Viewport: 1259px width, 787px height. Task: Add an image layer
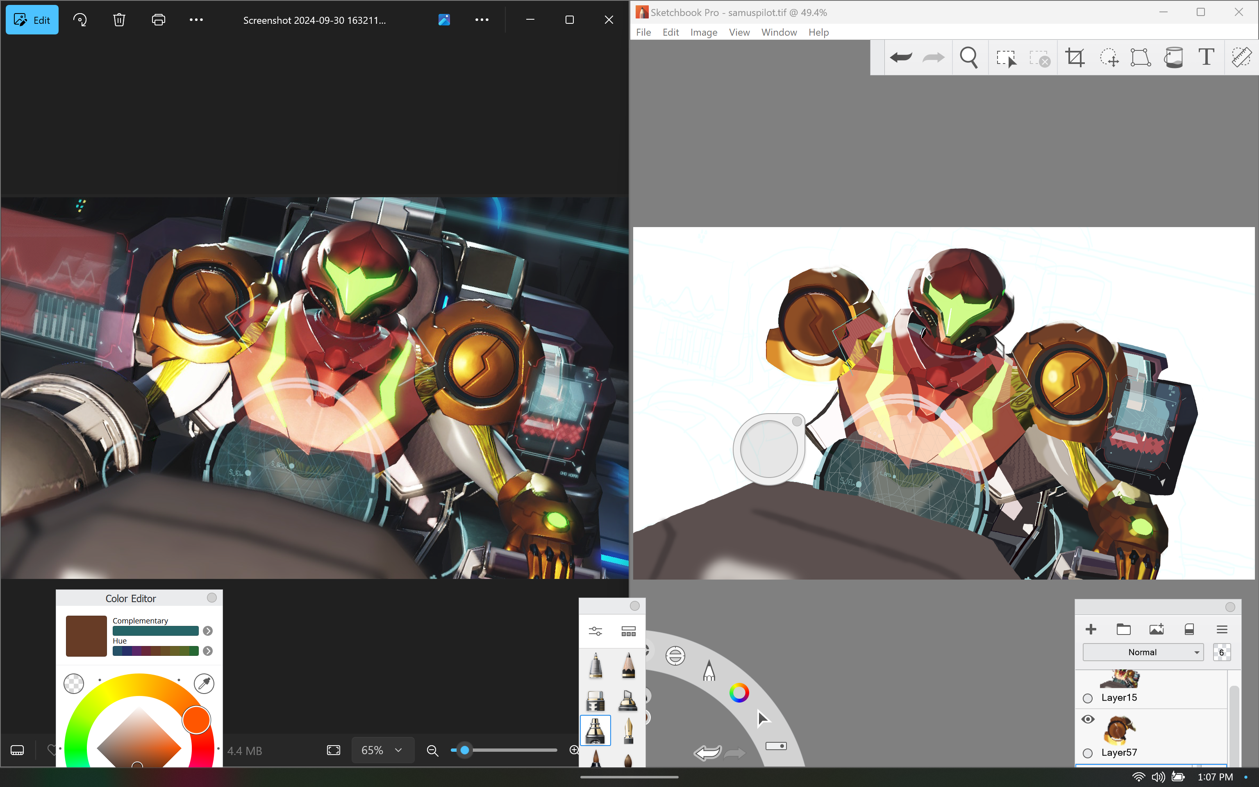1157,629
